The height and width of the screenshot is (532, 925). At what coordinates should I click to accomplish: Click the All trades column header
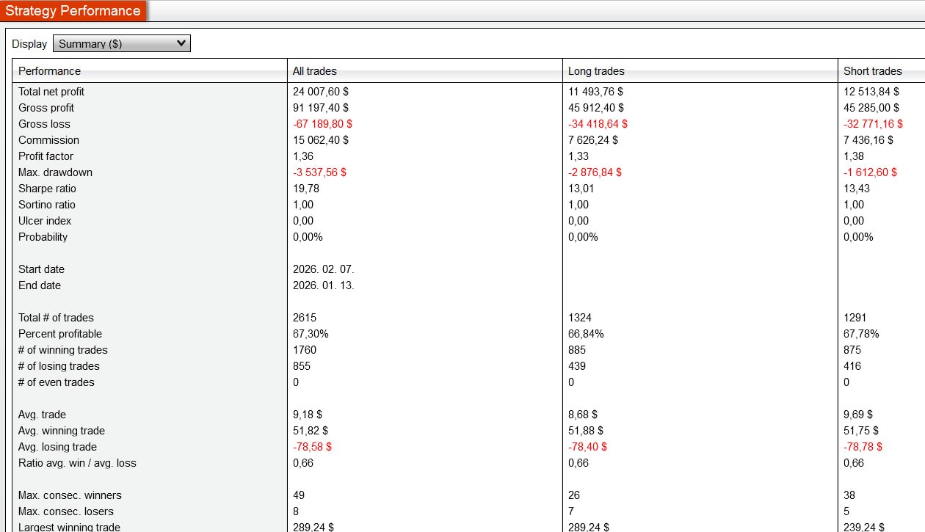[315, 71]
